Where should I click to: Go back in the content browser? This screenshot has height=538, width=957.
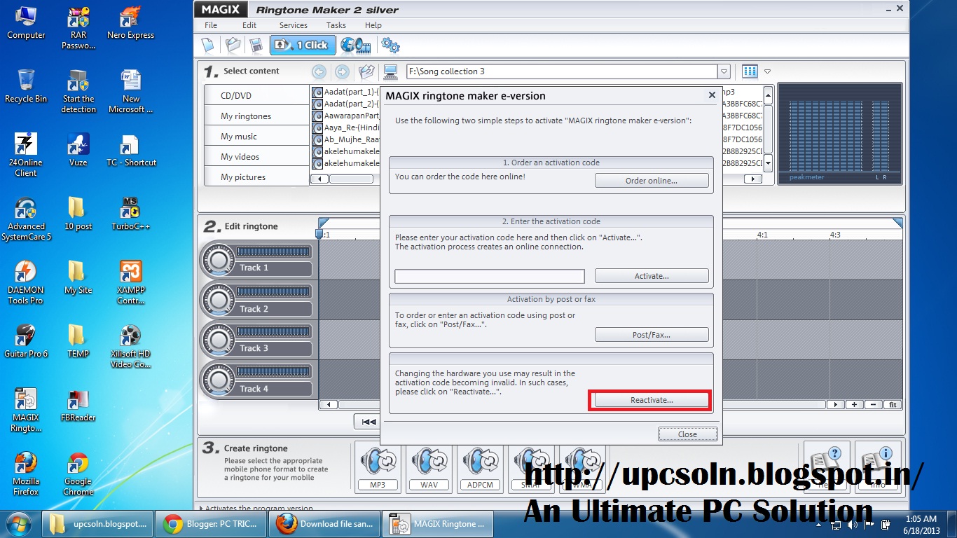point(319,71)
